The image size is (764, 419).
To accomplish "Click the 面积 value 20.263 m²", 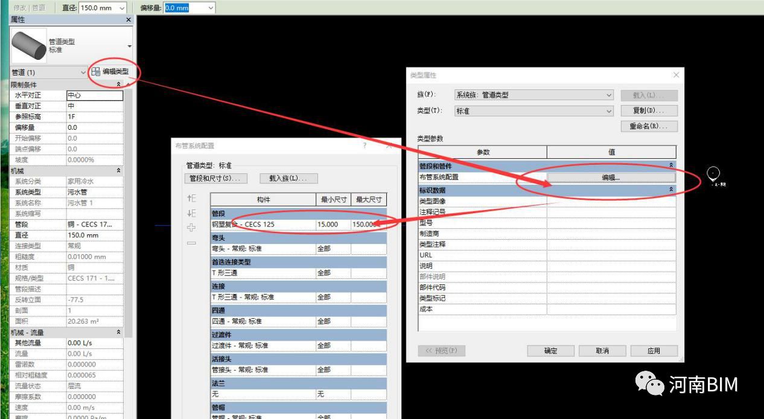I will [x=94, y=321].
